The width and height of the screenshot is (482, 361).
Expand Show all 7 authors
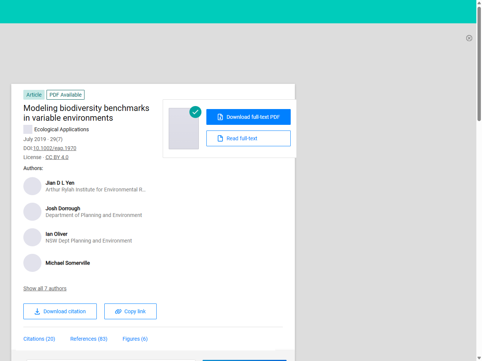point(45,288)
